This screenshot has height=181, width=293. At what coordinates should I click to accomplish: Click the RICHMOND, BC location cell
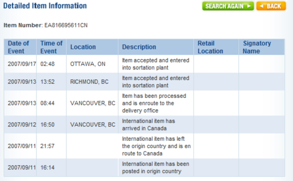(x=89, y=82)
